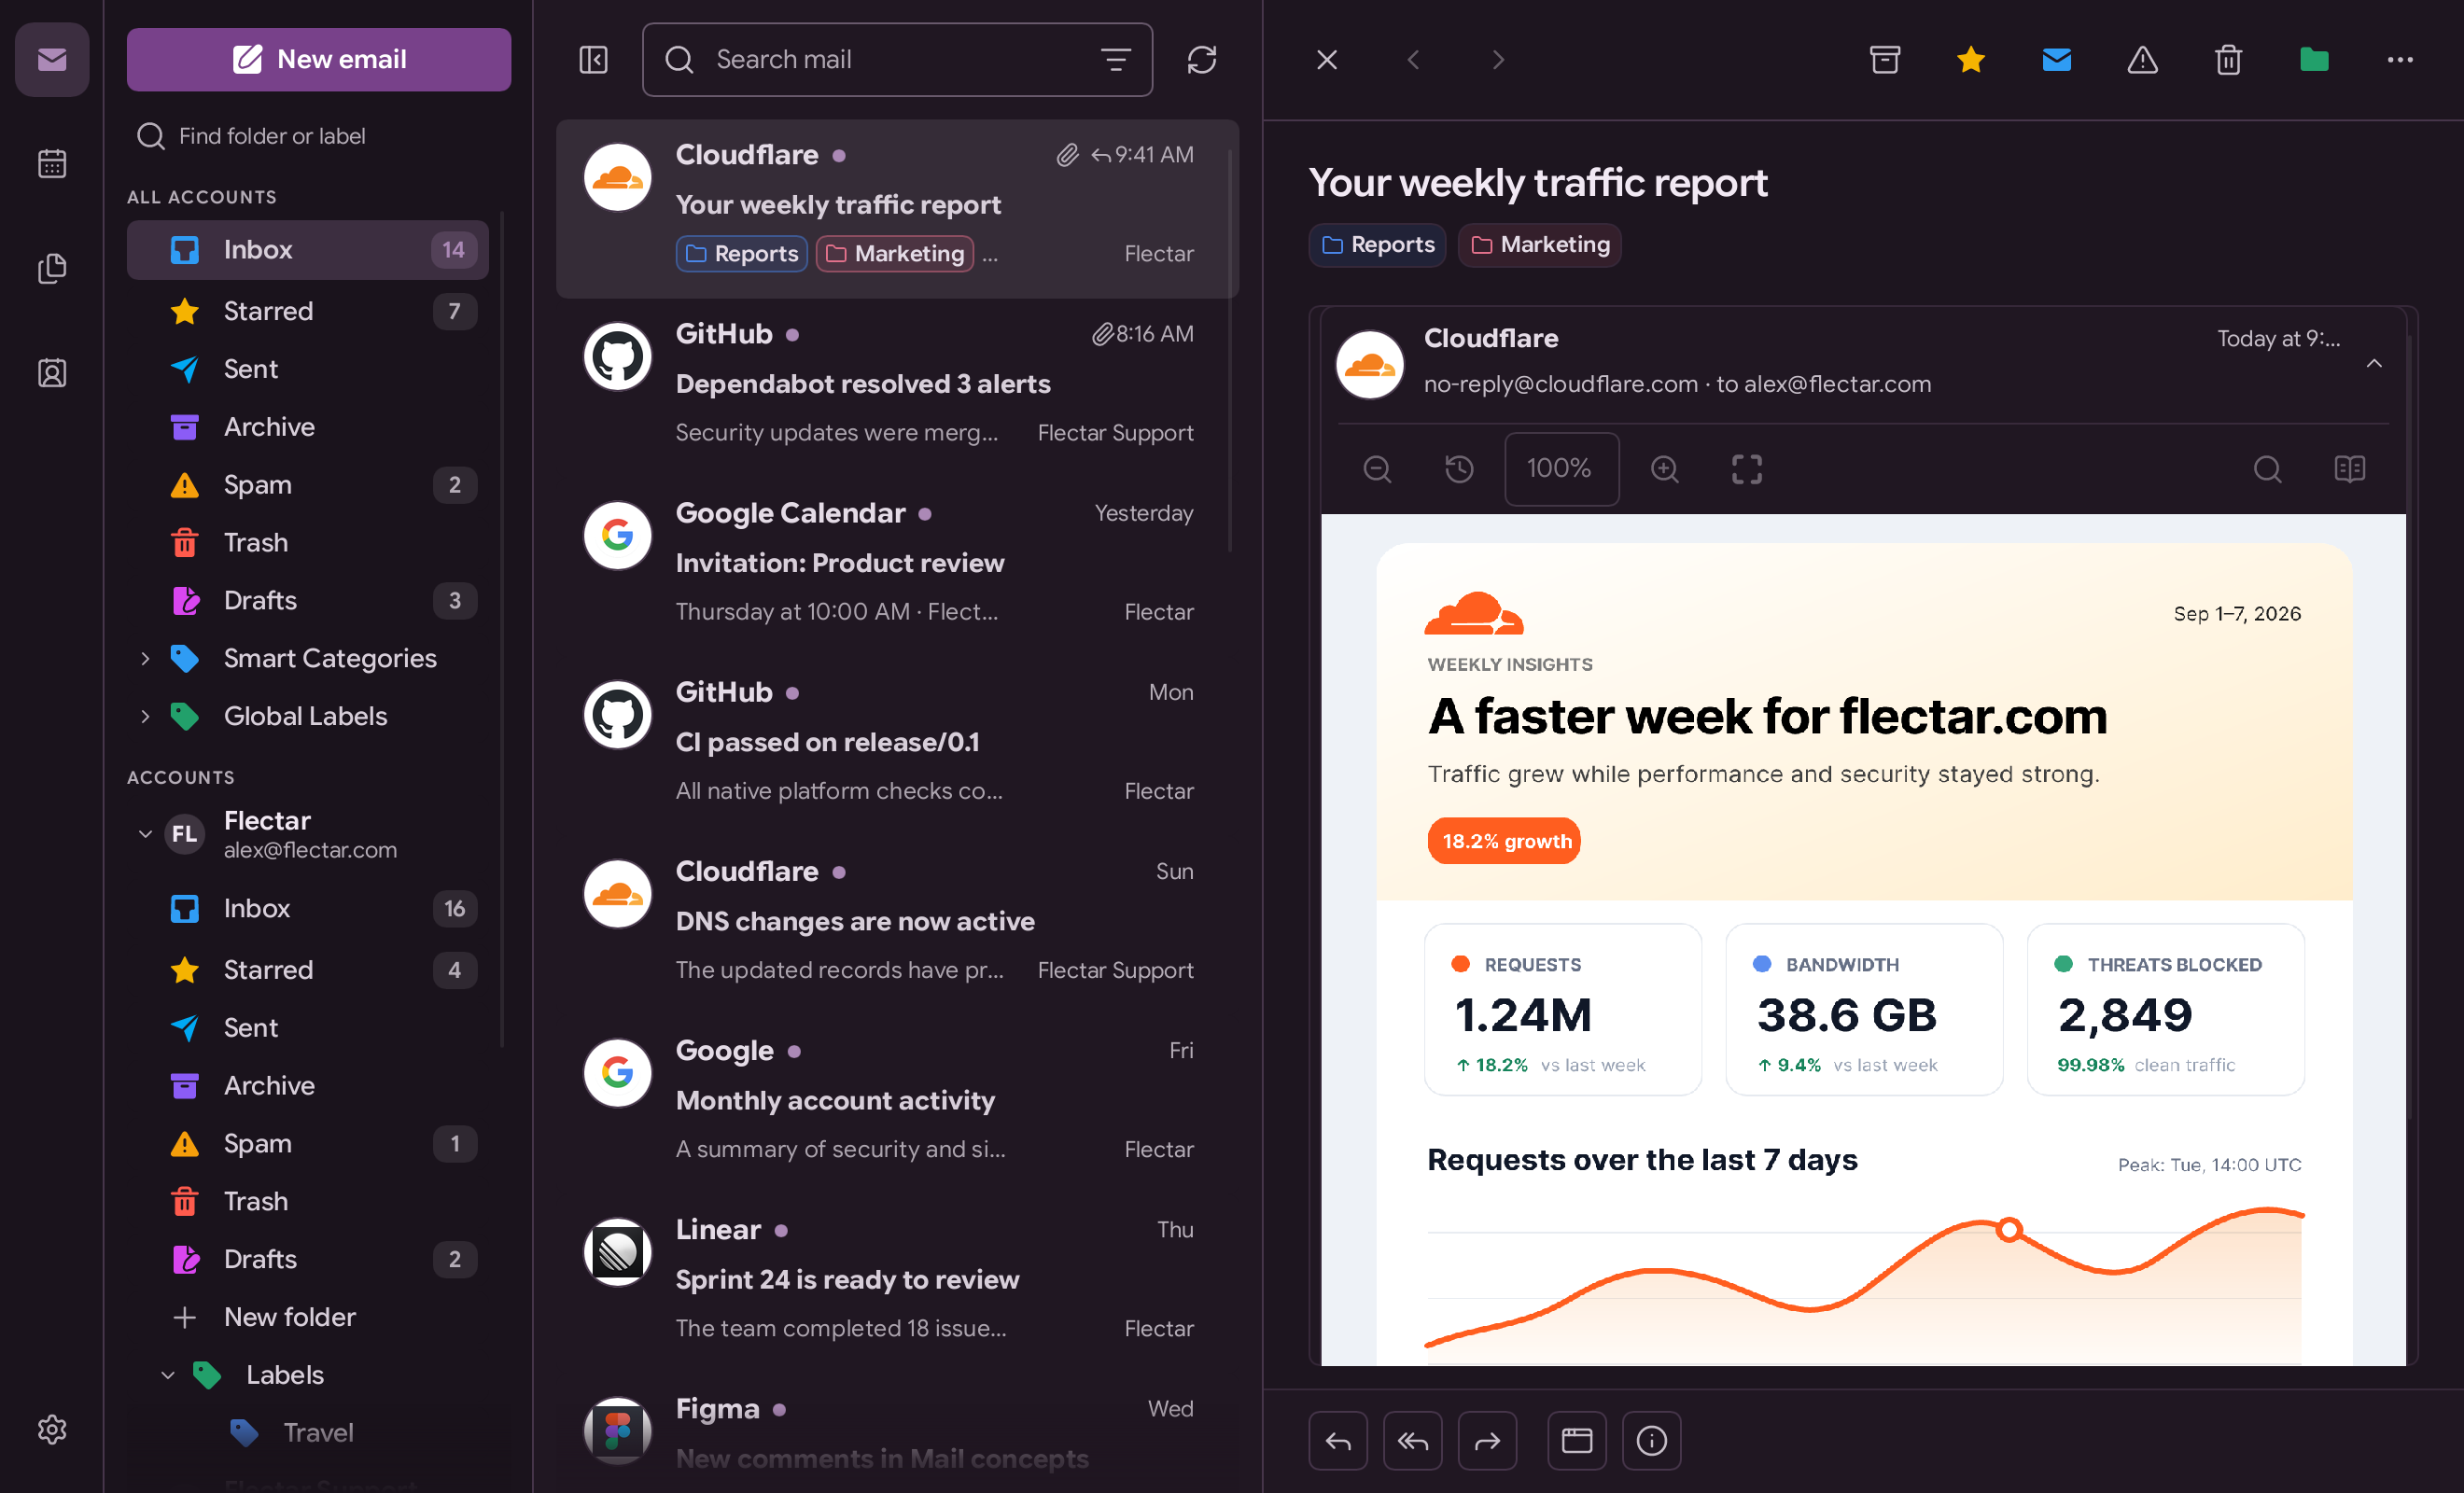Toggle read/unread envelope icon
Screen dimensions: 2464x1493
point(2057,60)
